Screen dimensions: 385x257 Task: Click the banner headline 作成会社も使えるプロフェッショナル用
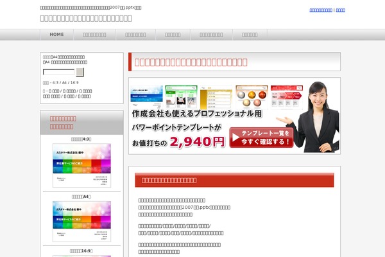point(197,114)
